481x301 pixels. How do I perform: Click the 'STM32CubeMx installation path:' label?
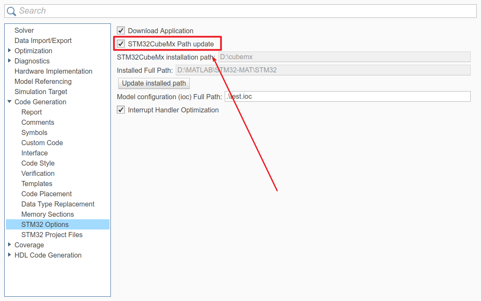[x=166, y=57]
